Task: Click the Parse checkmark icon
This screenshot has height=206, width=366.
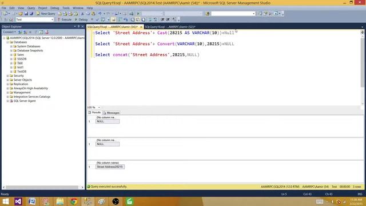Action: point(97,19)
